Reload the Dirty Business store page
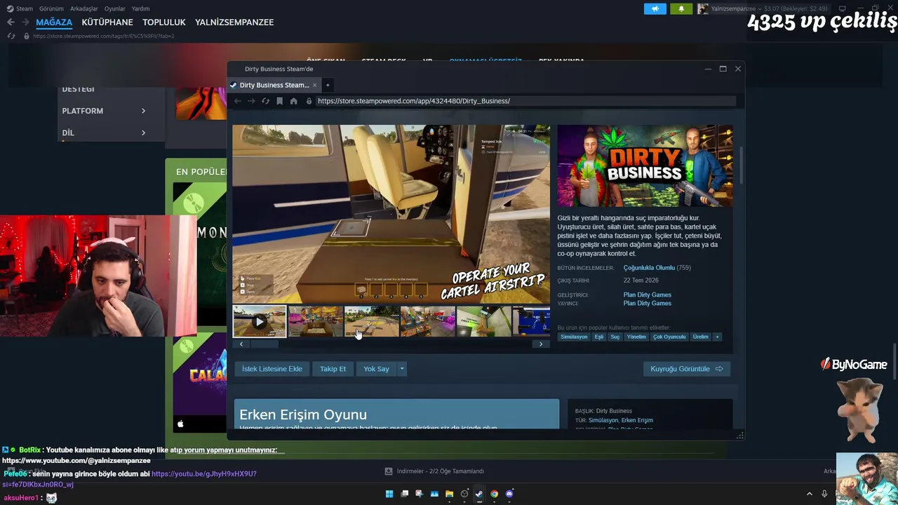The width and height of the screenshot is (898, 505). tap(265, 101)
